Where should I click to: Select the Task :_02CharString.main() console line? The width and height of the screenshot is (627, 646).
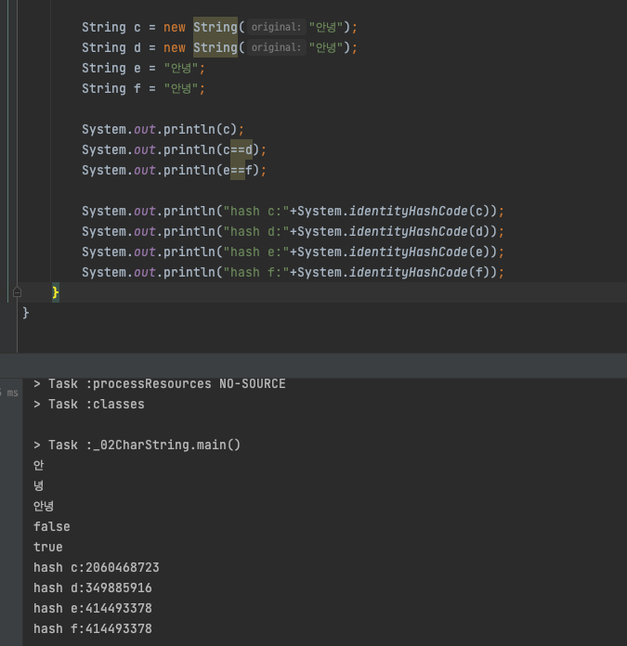click(137, 445)
